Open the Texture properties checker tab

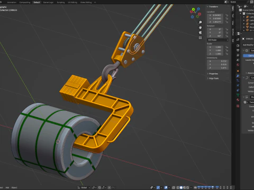(238, 106)
